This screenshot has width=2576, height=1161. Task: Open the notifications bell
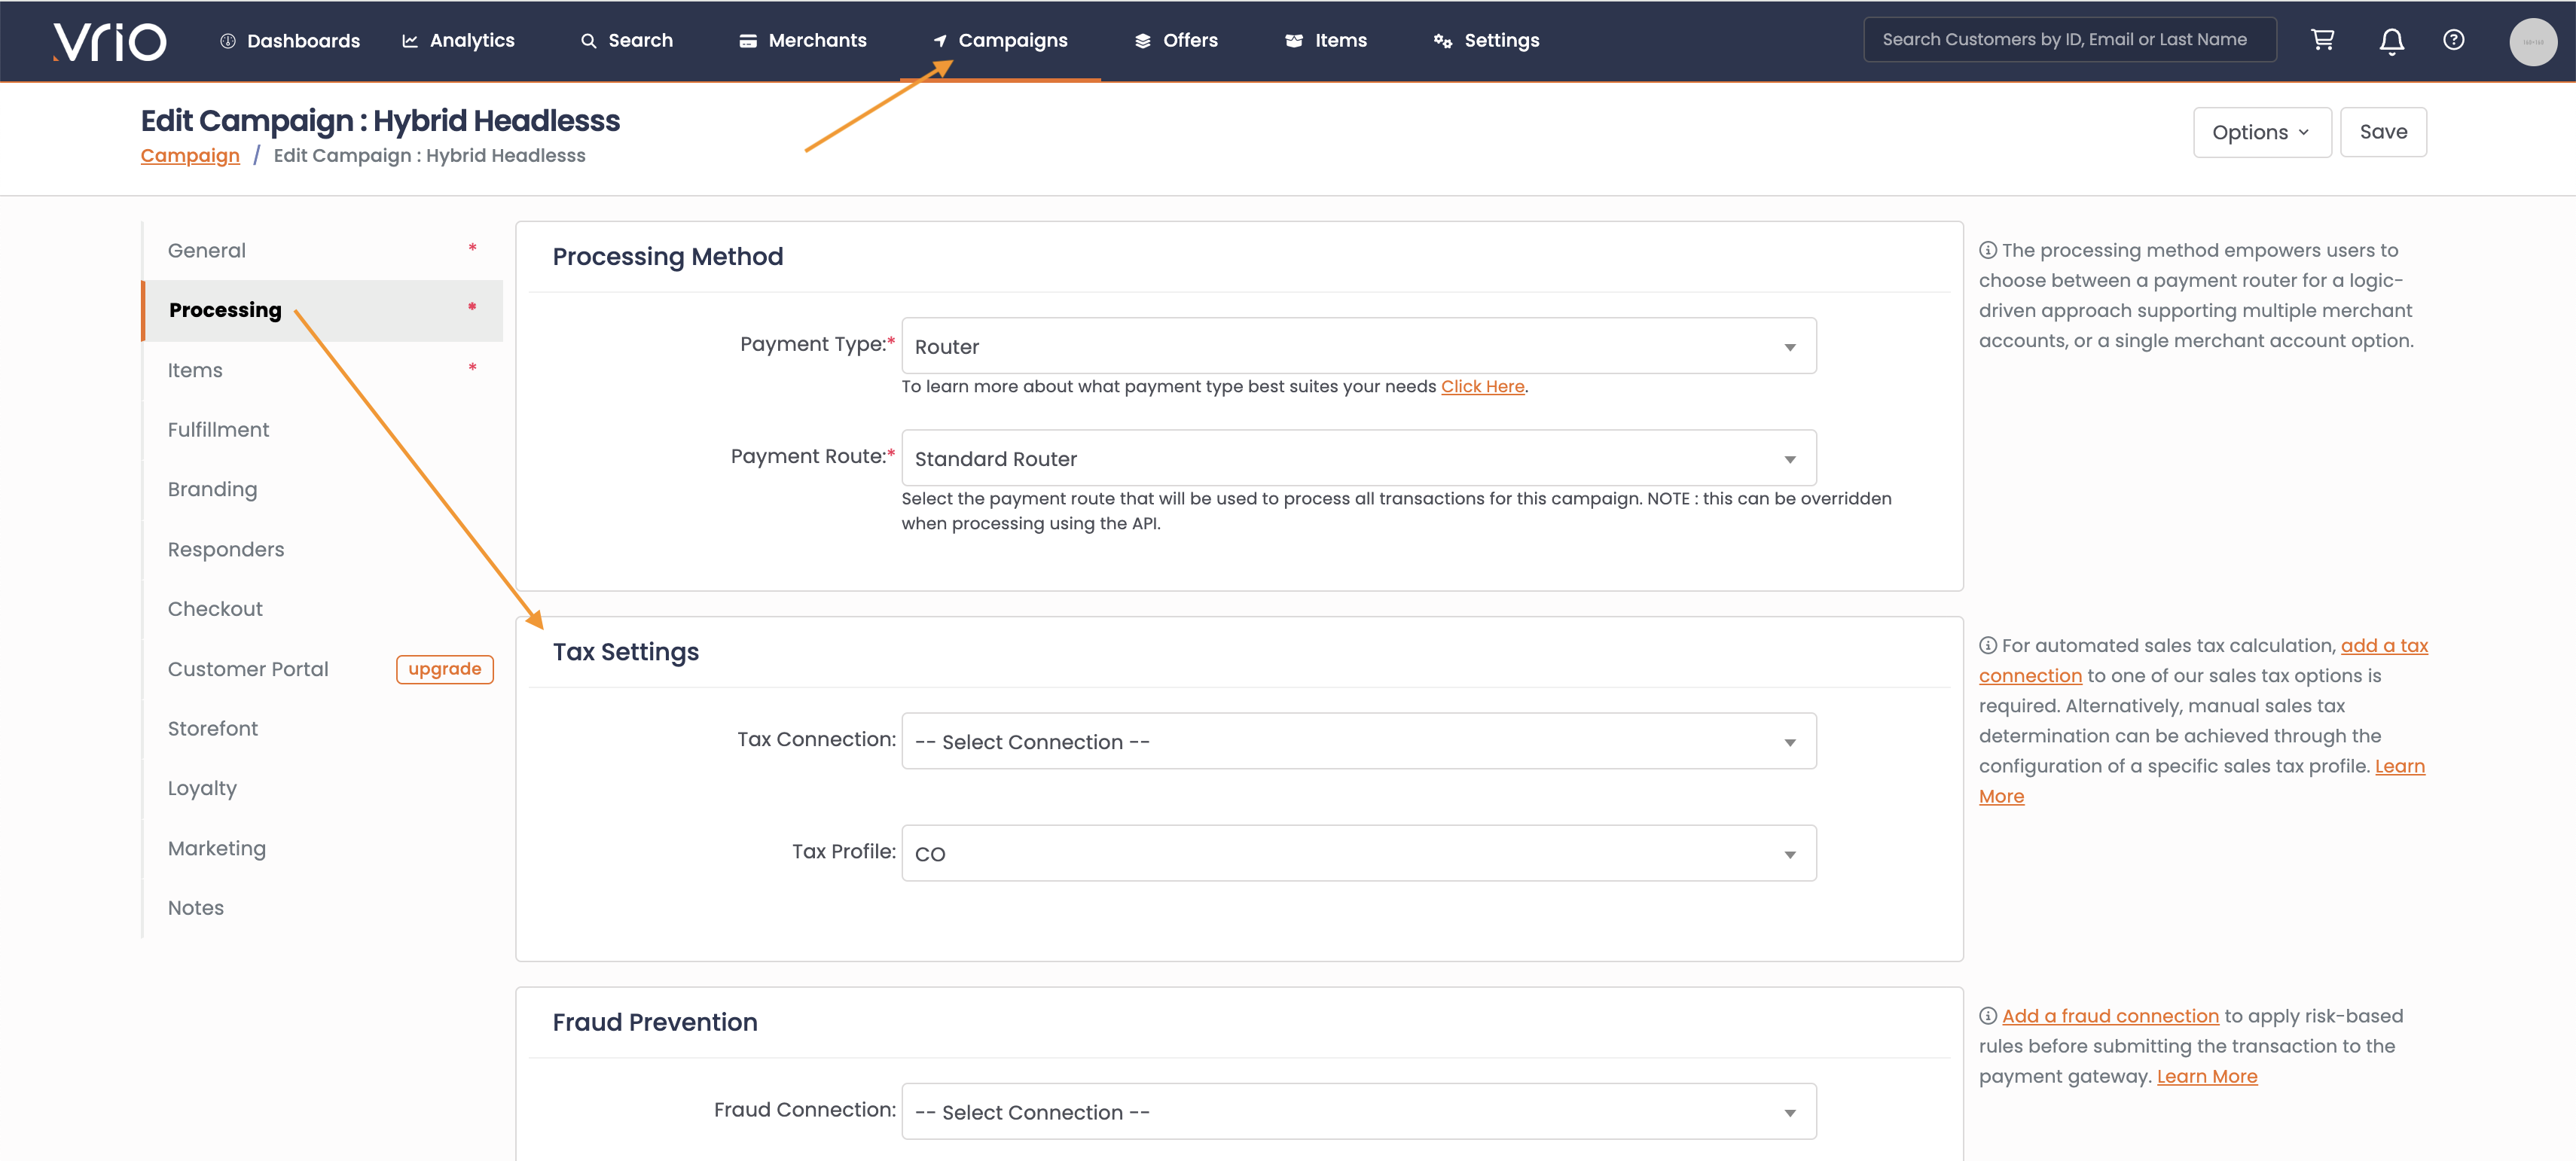pyautogui.click(x=2391, y=41)
